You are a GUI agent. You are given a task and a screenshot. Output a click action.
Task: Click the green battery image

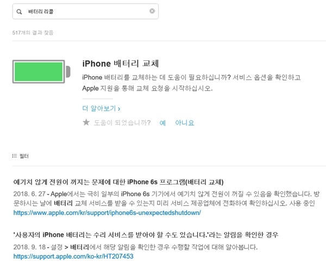[x=41, y=72]
